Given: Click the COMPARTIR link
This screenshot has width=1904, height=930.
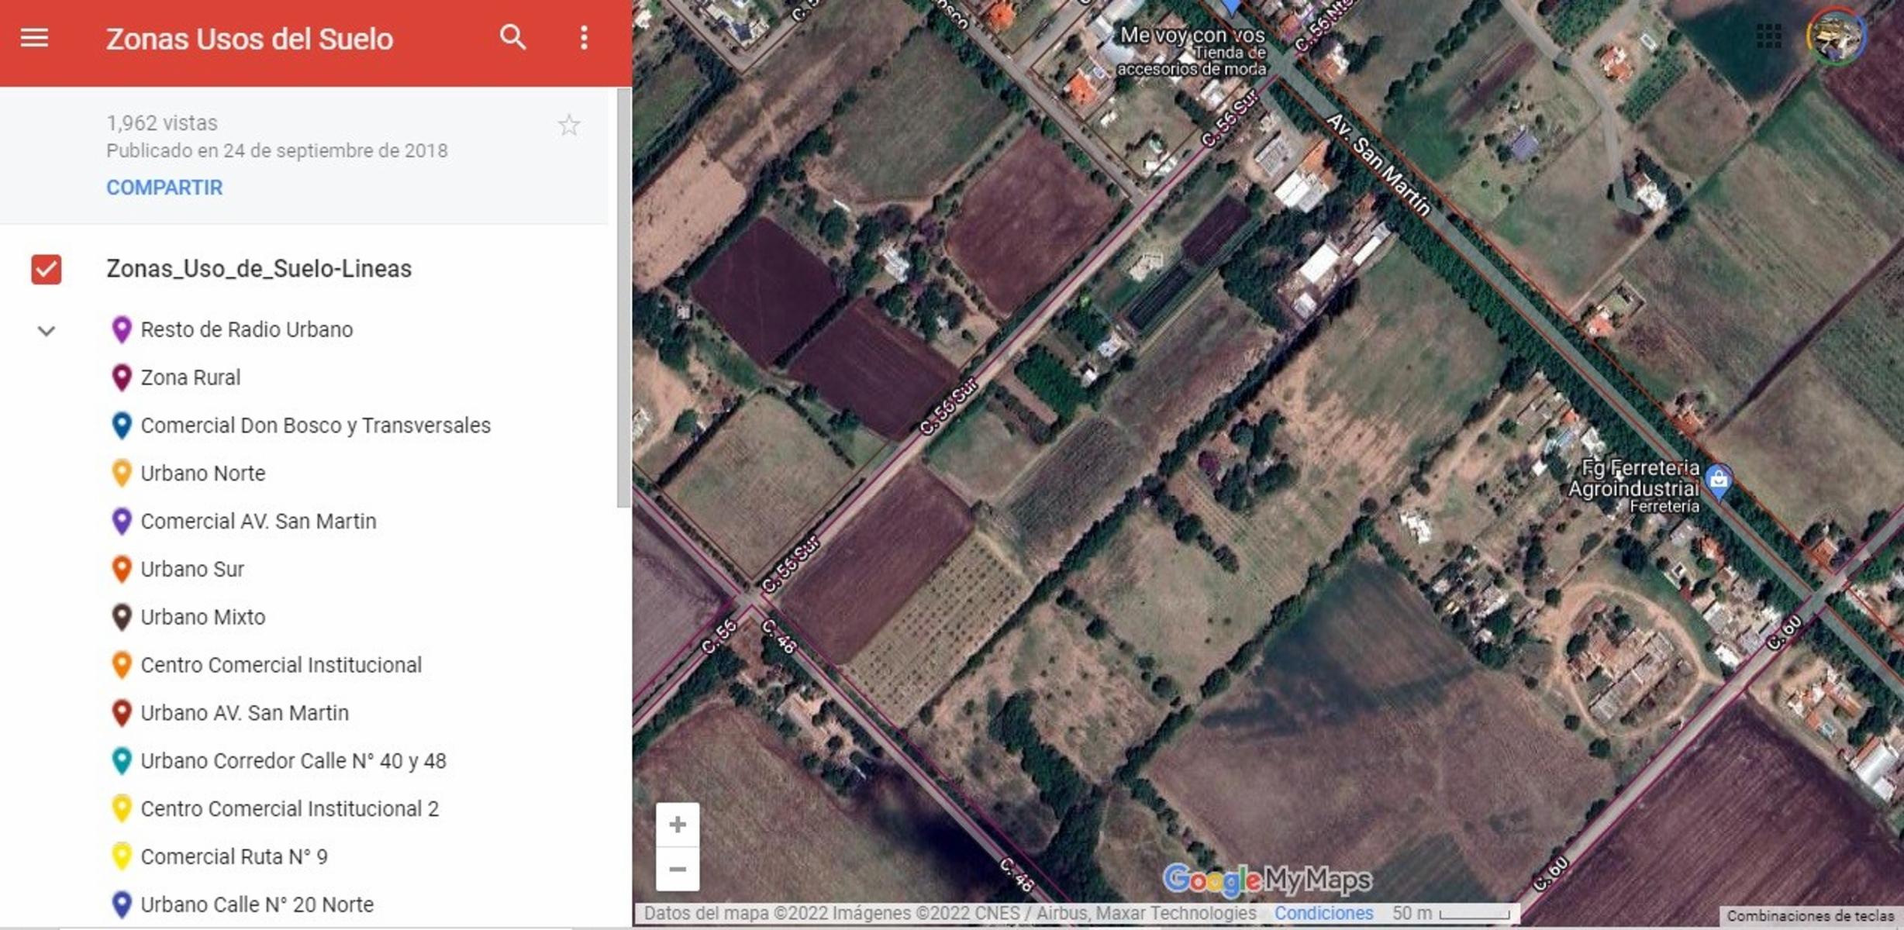Looking at the screenshot, I should point(164,188).
